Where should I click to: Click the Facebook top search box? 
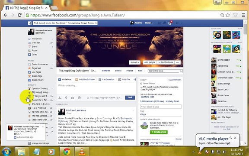pyautogui.click(x=65, y=23)
